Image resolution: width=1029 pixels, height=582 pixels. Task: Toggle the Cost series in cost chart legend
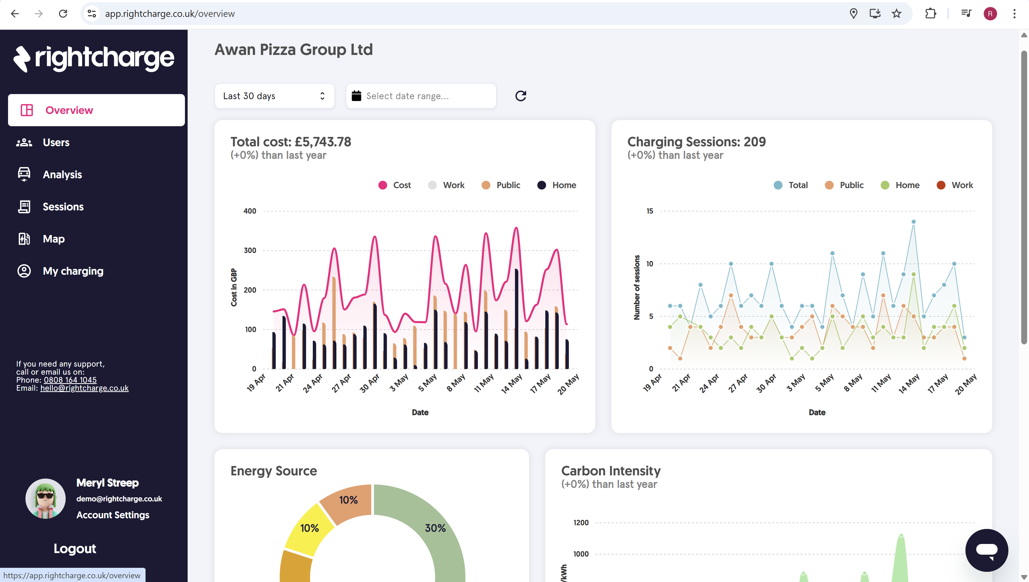point(394,185)
